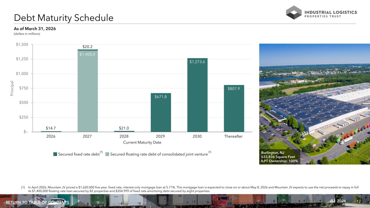Select the 2030 bar labeled $1,273.6
The image size is (370, 208).
(x=197, y=95)
